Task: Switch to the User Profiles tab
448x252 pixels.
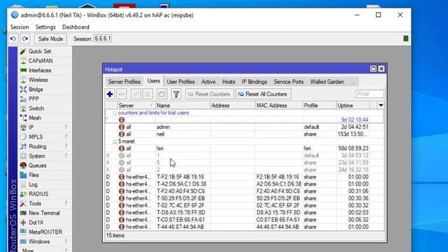Action: 181,82
